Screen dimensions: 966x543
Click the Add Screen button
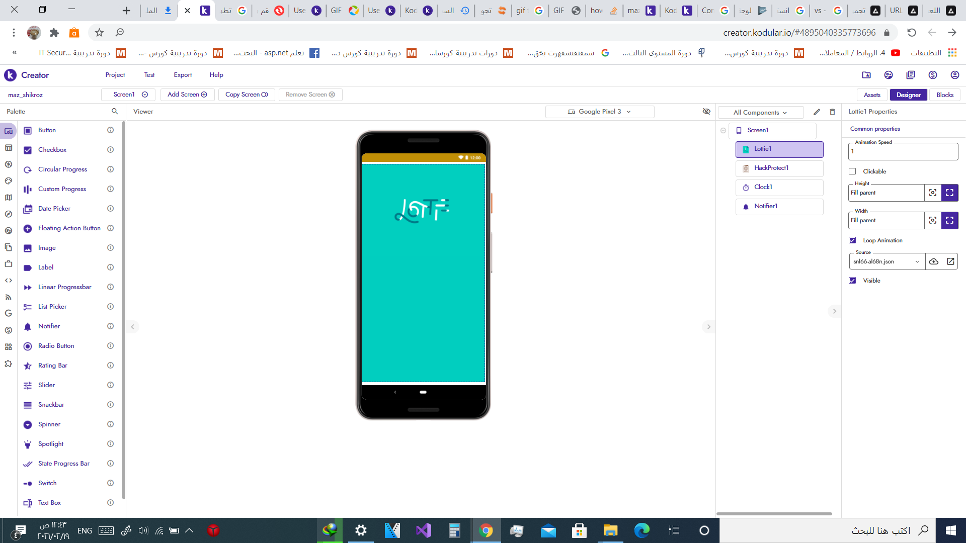pos(187,95)
